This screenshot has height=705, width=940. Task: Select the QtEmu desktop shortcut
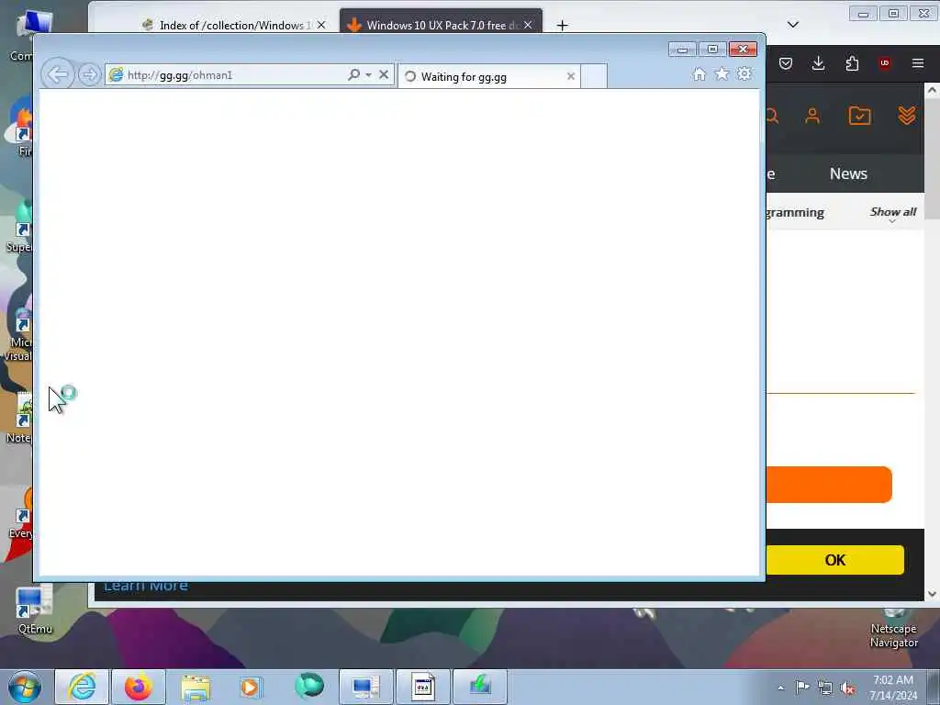pyautogui.click(x=35, y=610)
